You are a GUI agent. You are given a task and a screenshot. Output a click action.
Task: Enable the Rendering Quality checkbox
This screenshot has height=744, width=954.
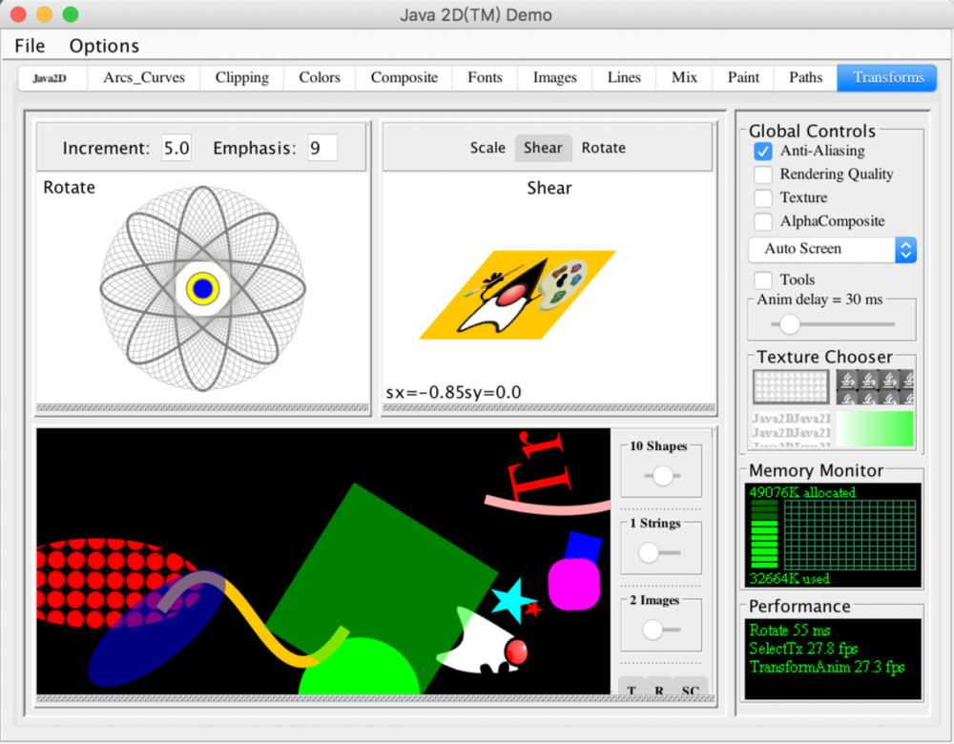[x=763, y=175]
